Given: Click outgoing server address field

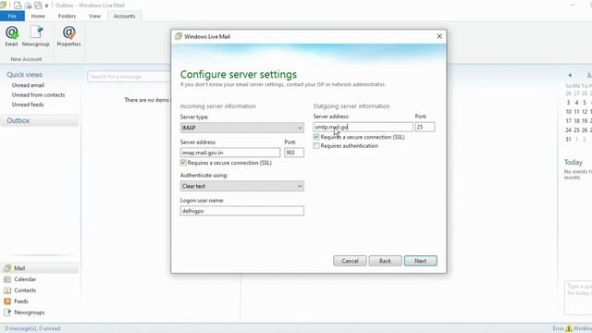Looking at the screenshot, I should pos(364,127).
